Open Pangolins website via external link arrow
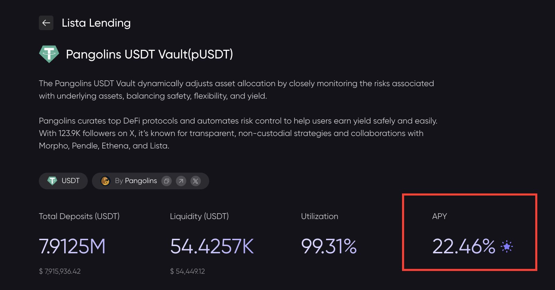555x290 pixels. click(x=181, y=181)
